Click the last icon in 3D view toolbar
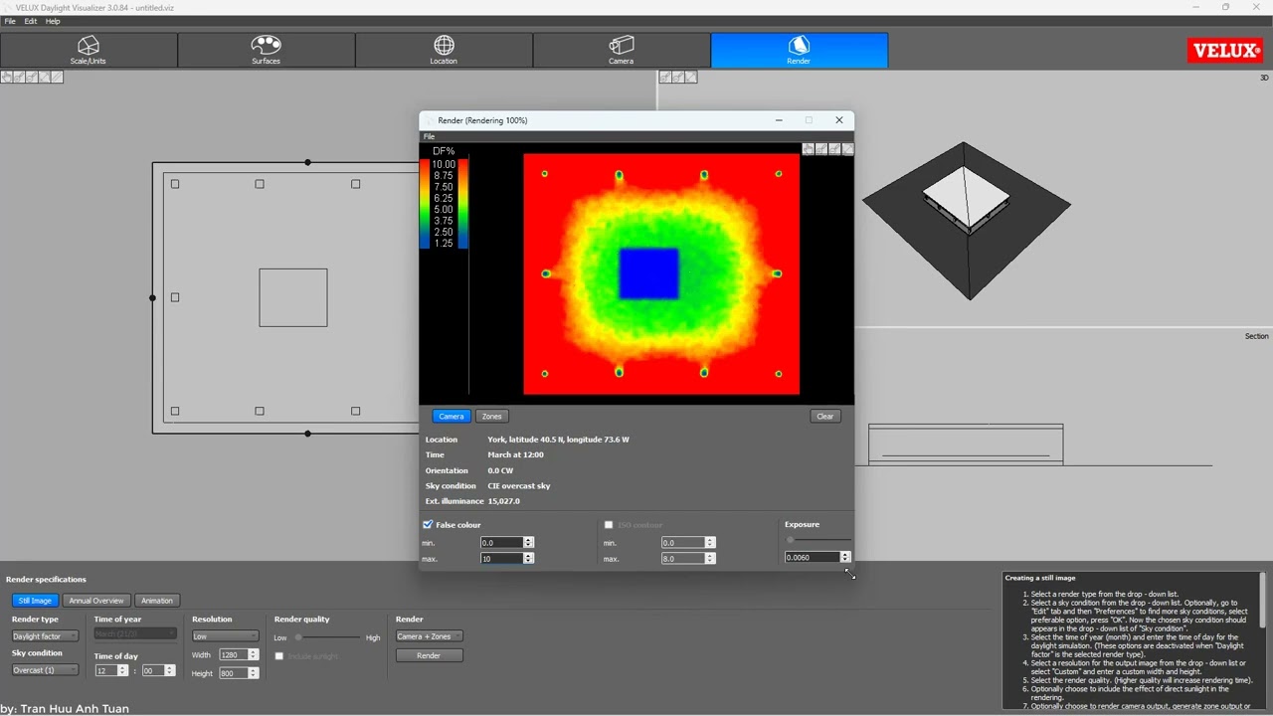 click(x=691, y=77)
